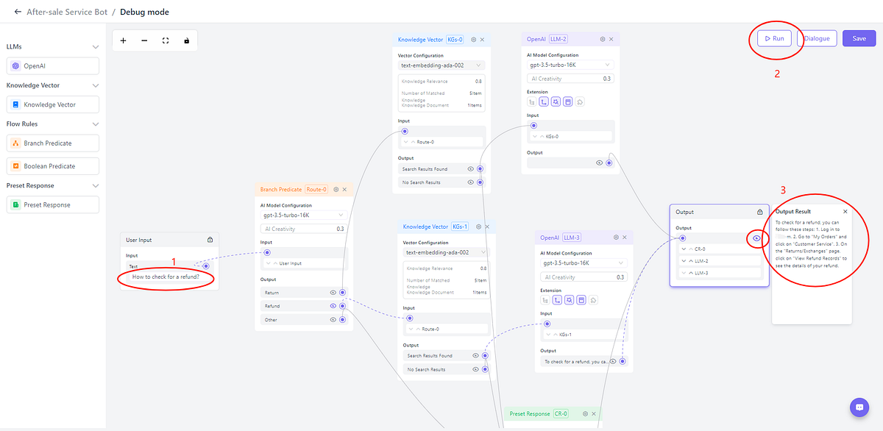Collapse the Flow Rules sidebar section
883x431 pixels.
tap(95, 124)
